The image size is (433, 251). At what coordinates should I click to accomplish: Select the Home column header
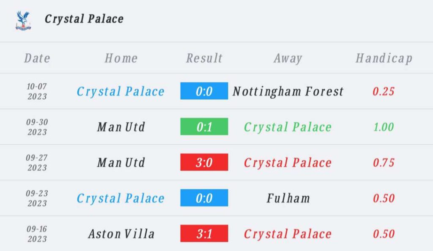pyautogui.click(x=121, y=58)
